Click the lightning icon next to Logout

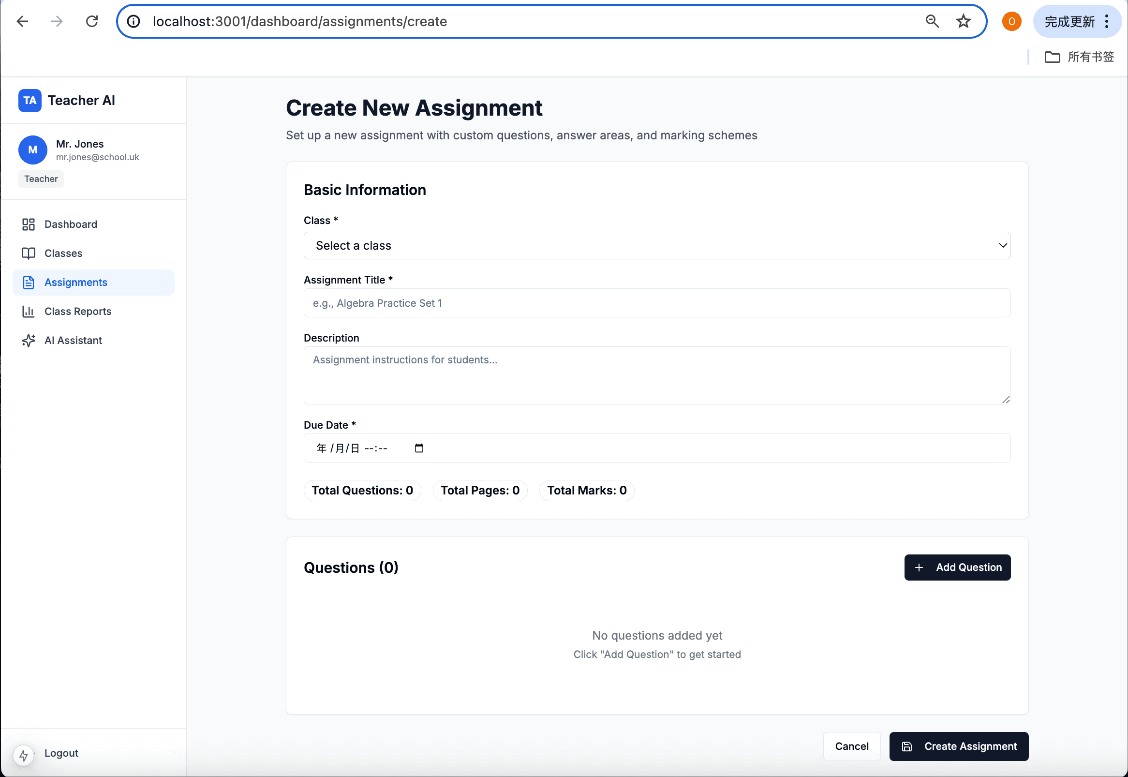click(24, 755)
